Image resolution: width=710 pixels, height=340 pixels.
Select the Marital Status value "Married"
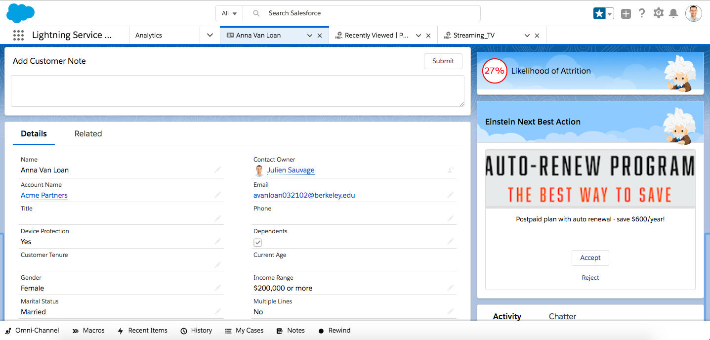coord(33,312)
